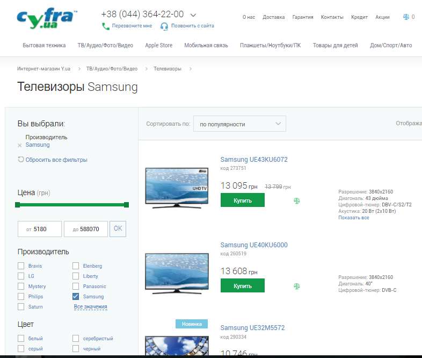The height and width of the screenshot is (358, 422).
Task: Open ТВ/Аудио/Фото/Видео menu
Action: click(x=105, y=45)
